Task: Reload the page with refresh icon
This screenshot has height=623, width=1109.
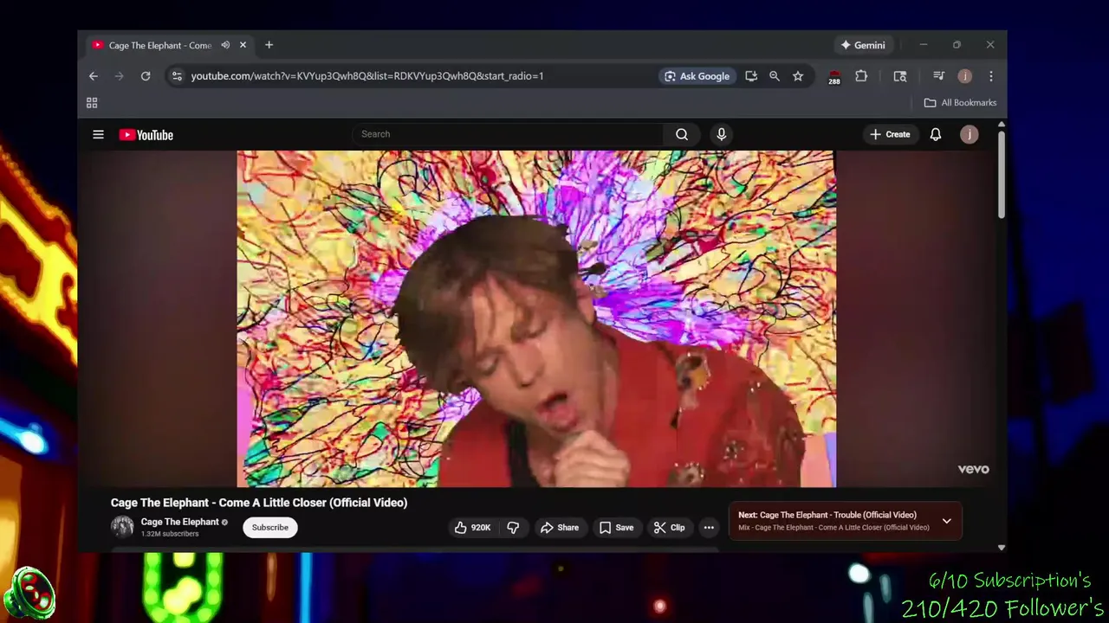Action: pyautogui.click(x=146, y=76)
